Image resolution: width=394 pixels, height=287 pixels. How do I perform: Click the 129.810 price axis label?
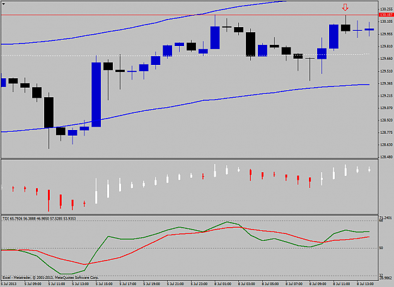[x=386, y=46]
